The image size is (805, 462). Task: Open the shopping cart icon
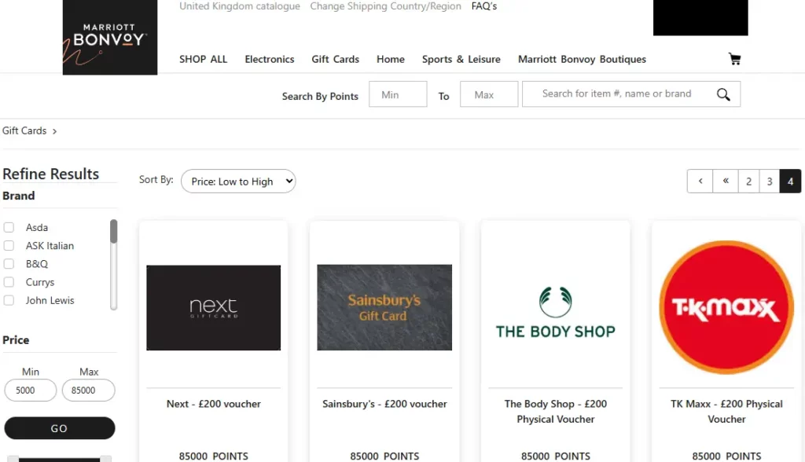[734, 59]
